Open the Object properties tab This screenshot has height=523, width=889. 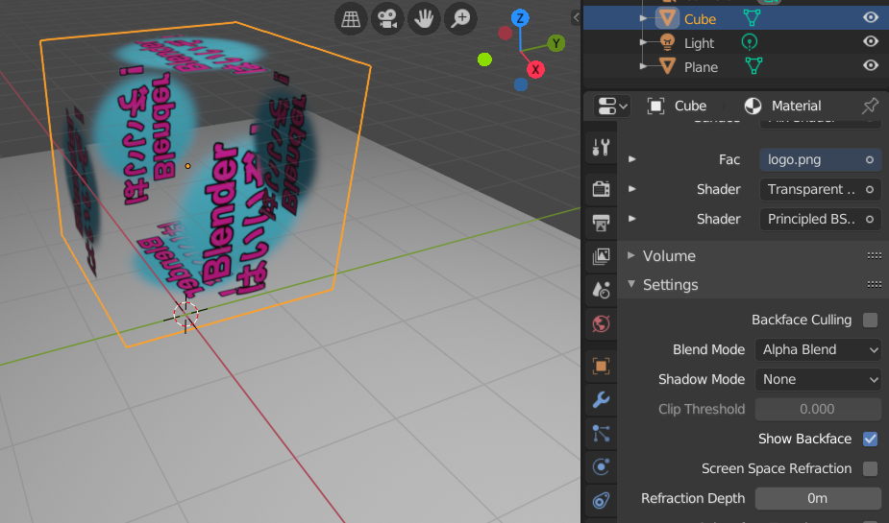pyautogui.click(x=601, y=366)
